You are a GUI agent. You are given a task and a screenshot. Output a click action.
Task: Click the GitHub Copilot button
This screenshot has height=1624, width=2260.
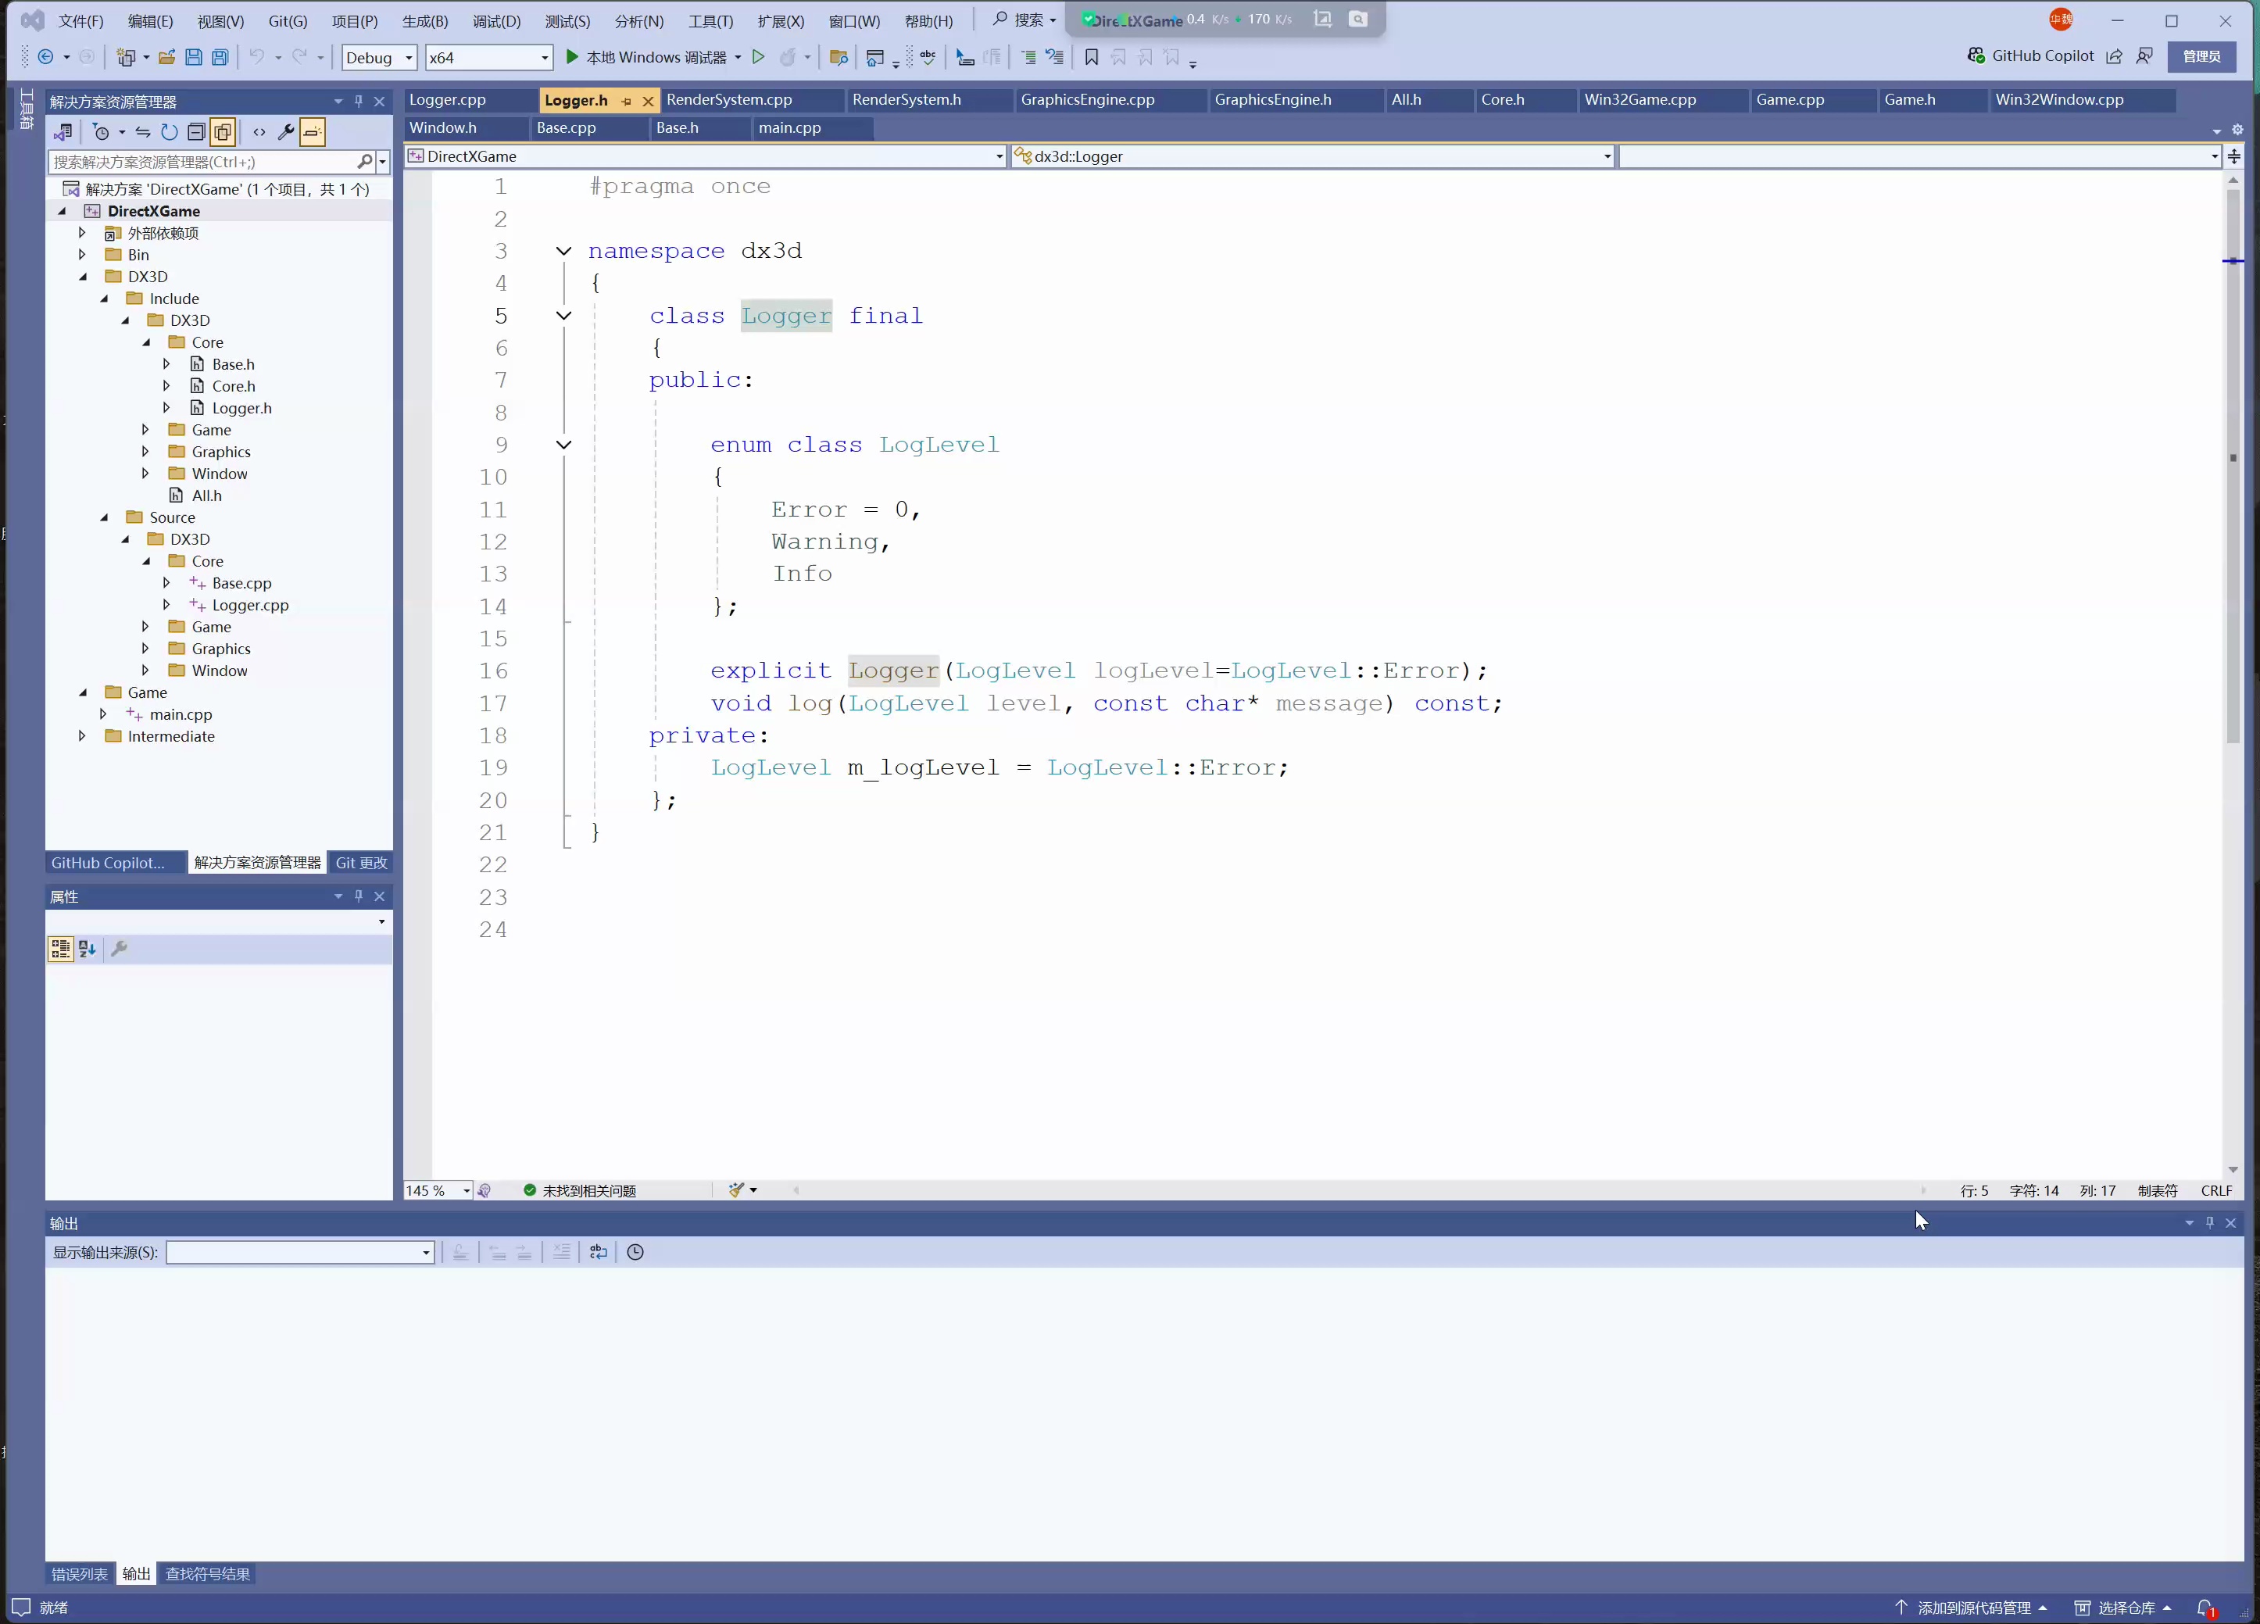2029,55
